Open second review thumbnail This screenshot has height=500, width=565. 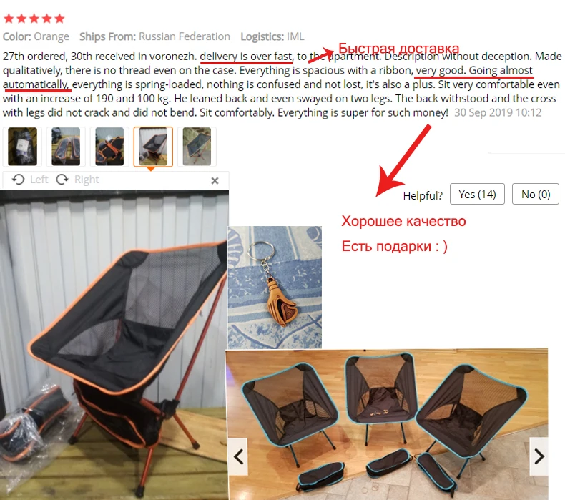point(66,147)
